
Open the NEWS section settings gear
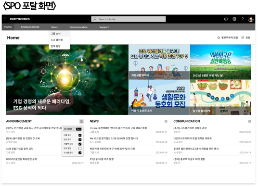(x=167, y=122)
